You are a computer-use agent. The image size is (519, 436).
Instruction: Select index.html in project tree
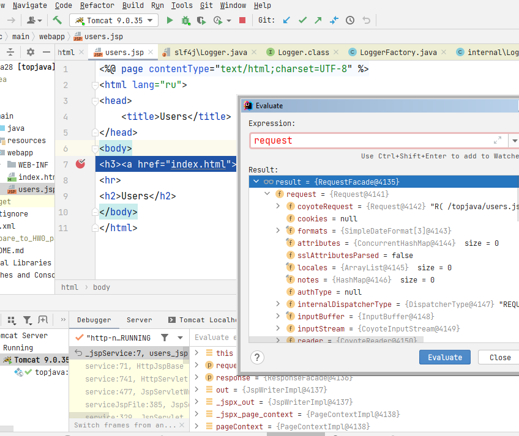pos(31,177)
